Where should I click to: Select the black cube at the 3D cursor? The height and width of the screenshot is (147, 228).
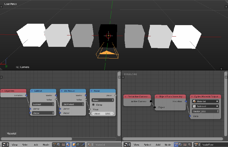pos(108,36)
